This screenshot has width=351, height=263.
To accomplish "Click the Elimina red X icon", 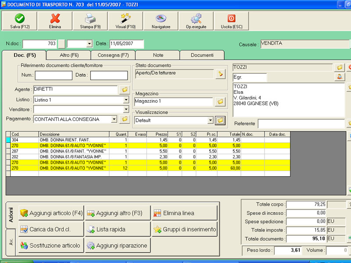I will pyautogui.click(x=55, y=19).
